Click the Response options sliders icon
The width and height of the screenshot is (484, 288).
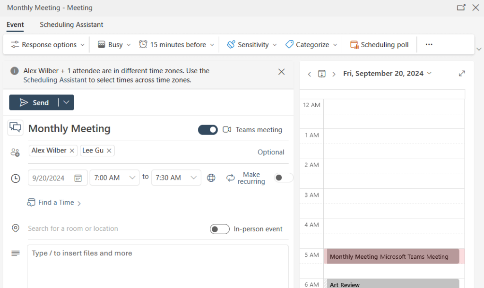(15, 45)
